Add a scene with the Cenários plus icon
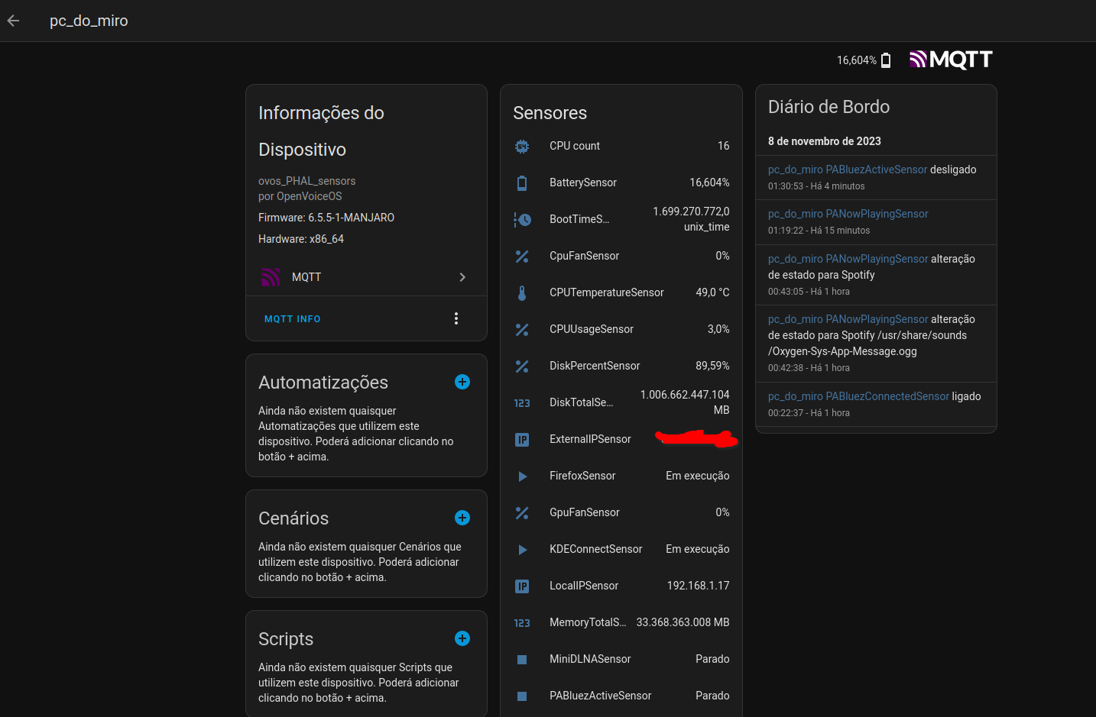Image resolution: width=1096 pixels, height=717 pixels. (462, 518)
